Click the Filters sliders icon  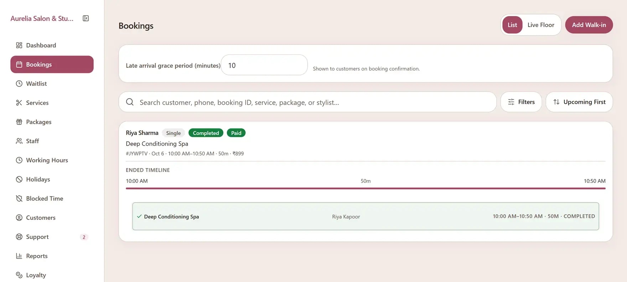[x=511, y=102]
